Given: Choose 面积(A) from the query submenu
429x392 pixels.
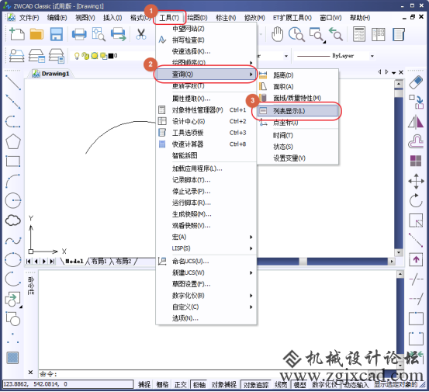Looking at the screenshot, I should click(x=298, y=87).
